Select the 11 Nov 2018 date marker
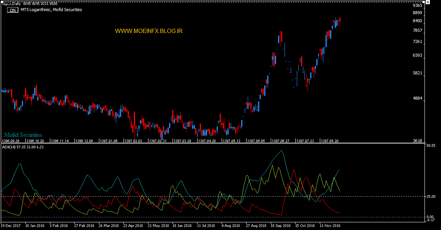 click(x=330, y=226)
